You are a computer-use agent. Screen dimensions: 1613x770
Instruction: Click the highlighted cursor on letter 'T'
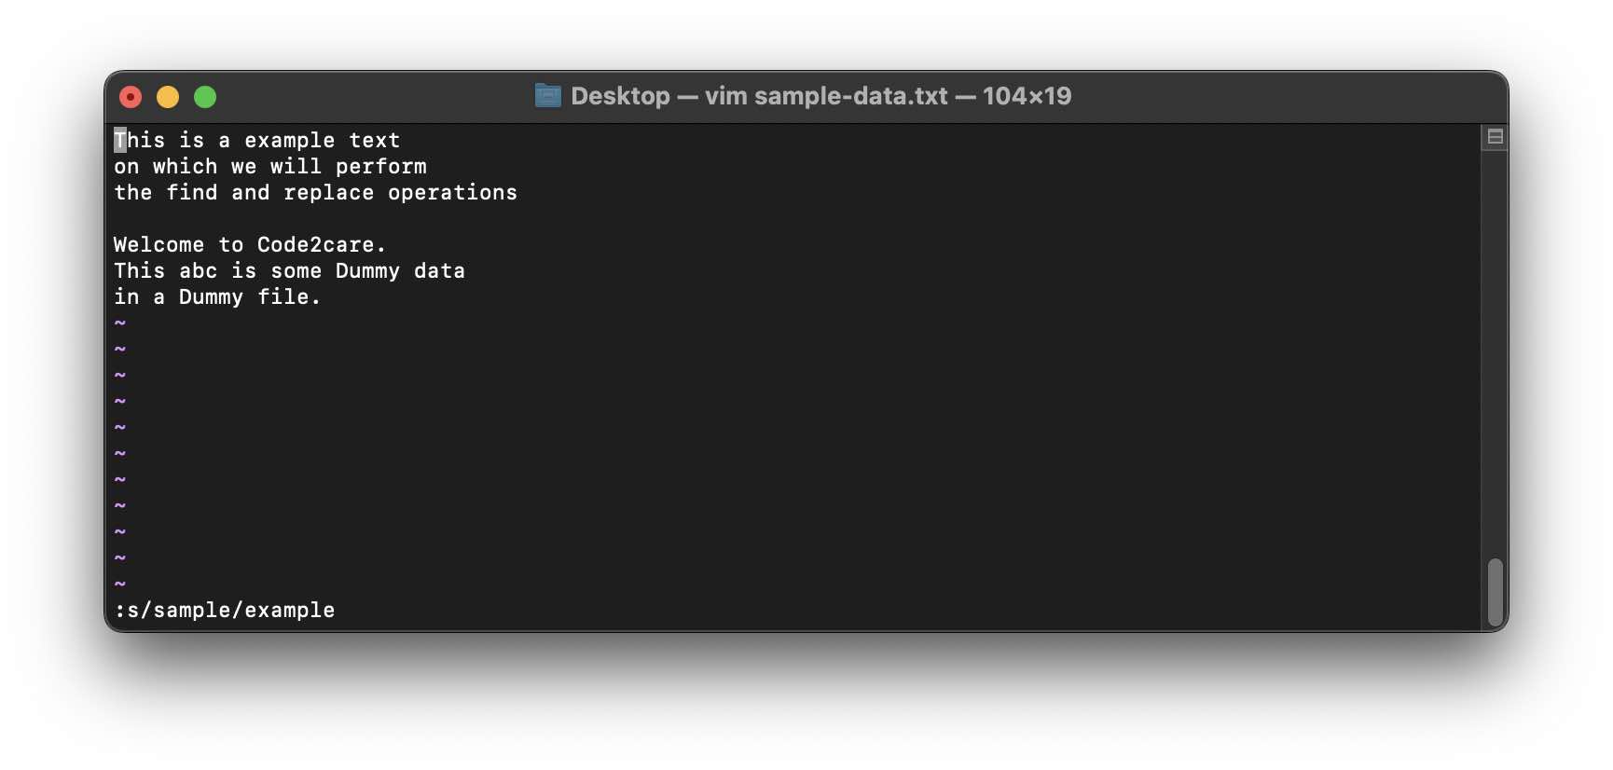[x=120, y=141]
